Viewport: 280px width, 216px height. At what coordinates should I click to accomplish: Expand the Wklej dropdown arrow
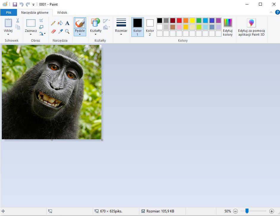pyautogui.click(x=8, y=34)
